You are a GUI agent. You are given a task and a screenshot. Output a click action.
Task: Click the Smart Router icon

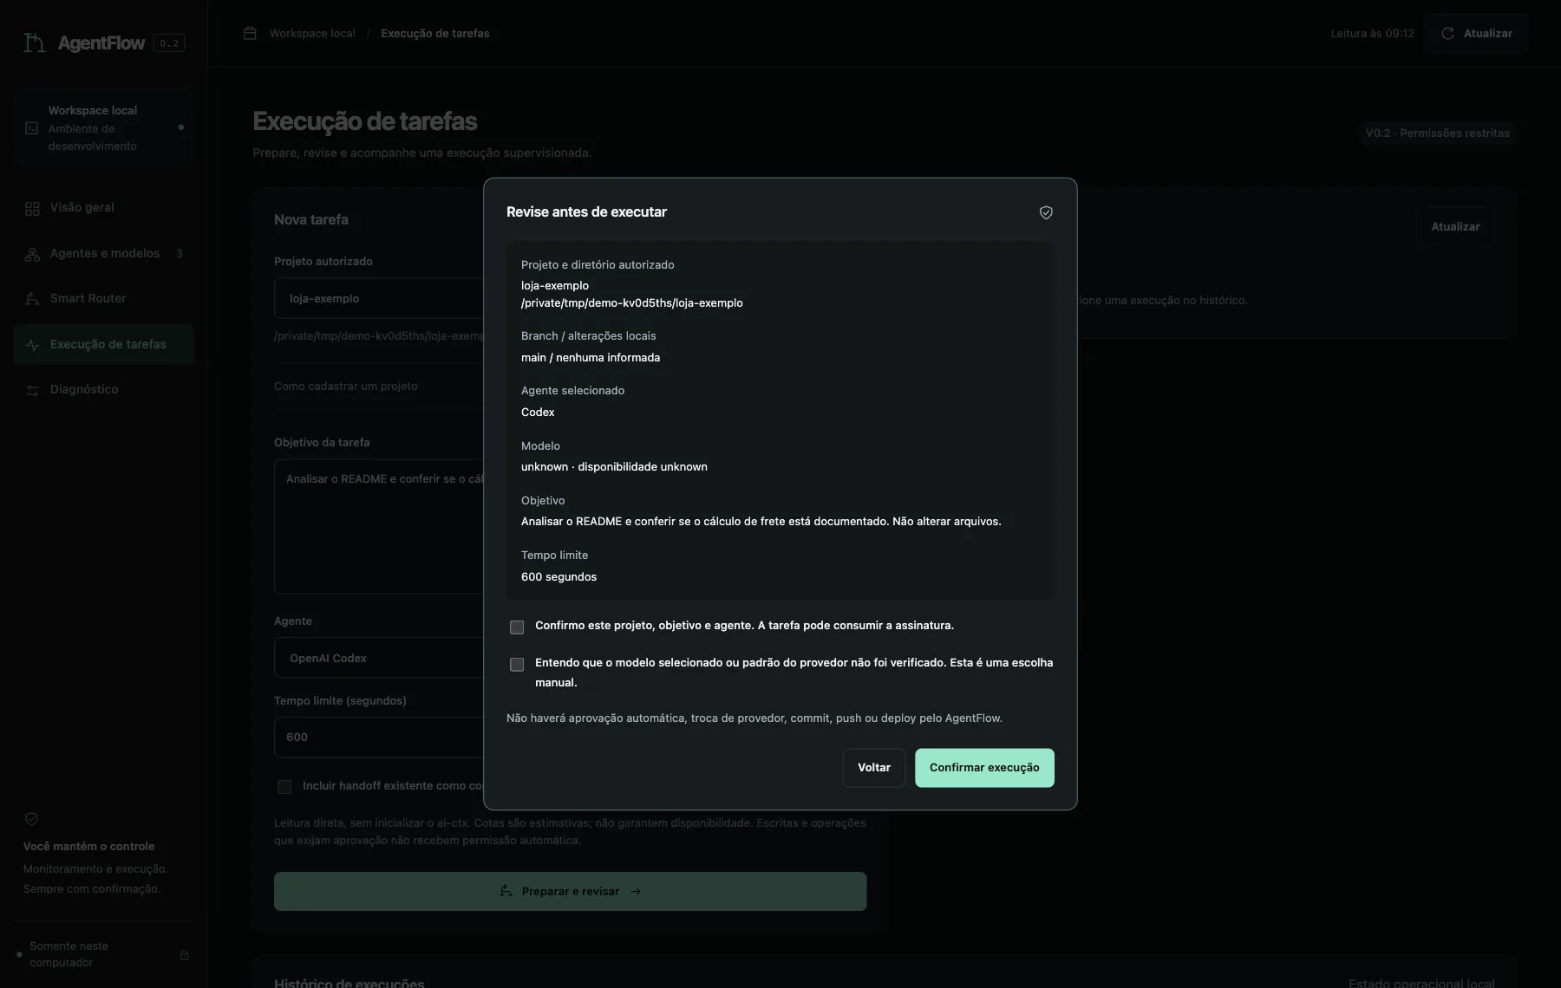click(32, 299)
